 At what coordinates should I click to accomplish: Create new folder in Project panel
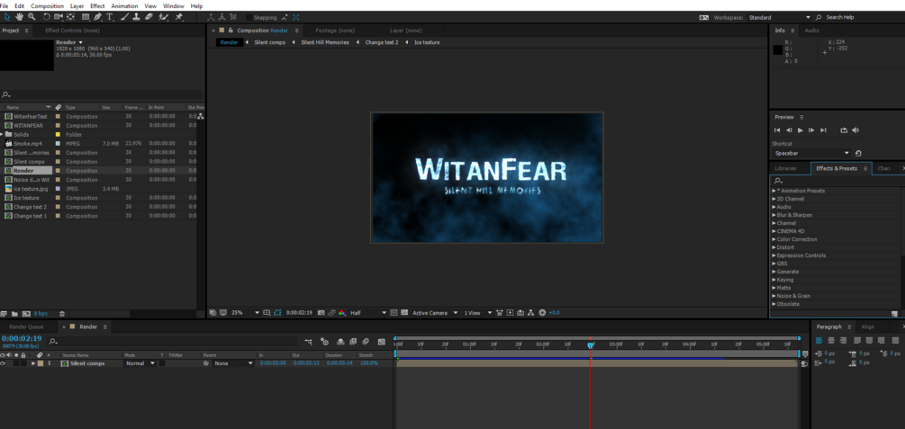point(14,314)
